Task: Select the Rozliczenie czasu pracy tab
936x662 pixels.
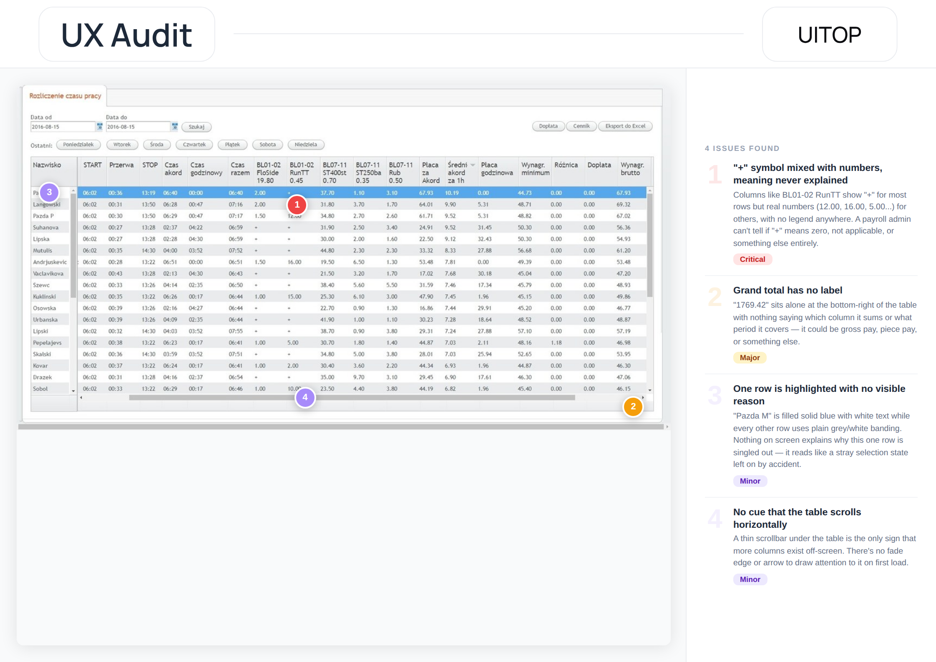Action: [x=65, y=96]
